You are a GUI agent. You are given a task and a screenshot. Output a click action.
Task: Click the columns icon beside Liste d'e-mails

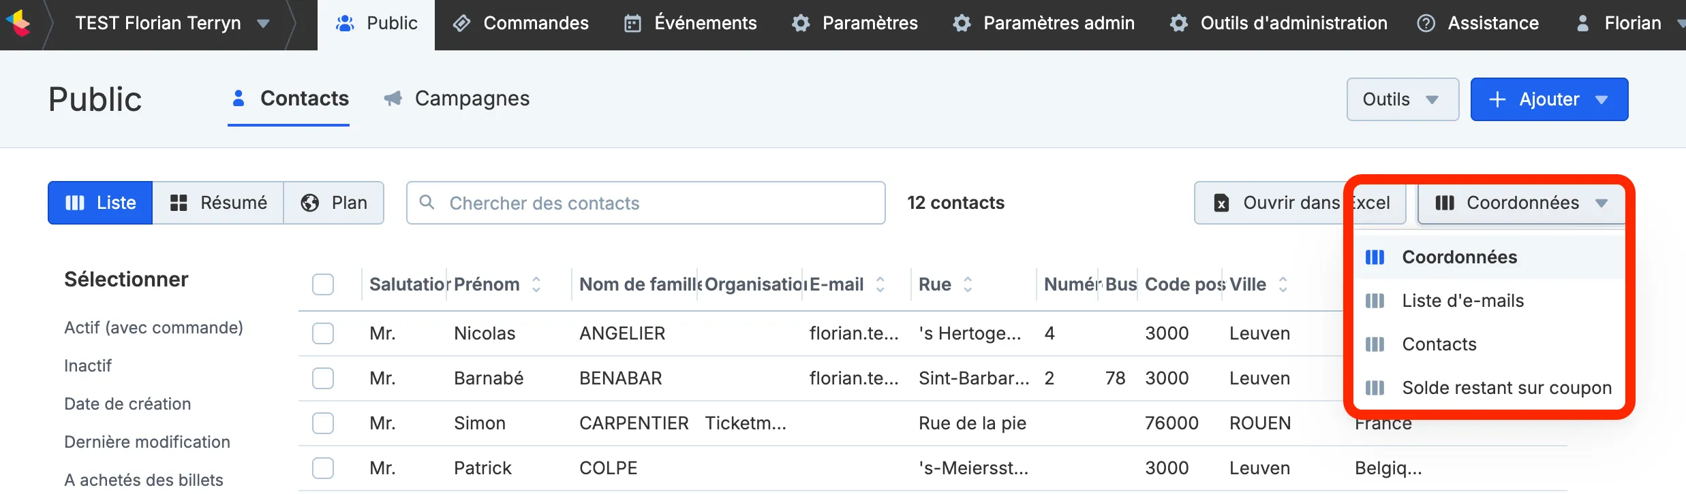coord(1375,301)
